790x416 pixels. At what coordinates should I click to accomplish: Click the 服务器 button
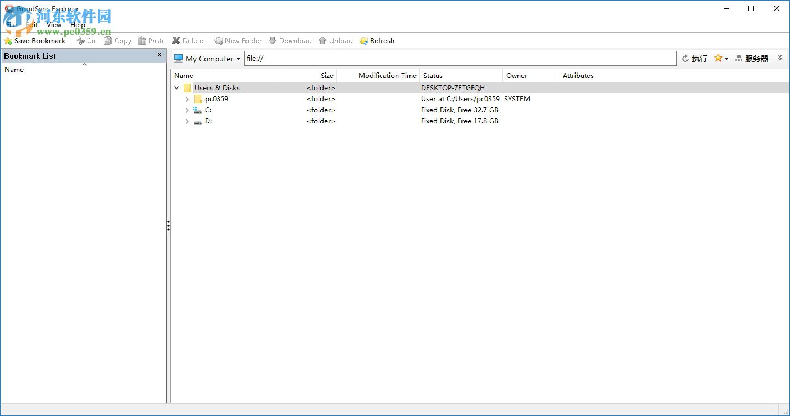(x=752, y=59)
